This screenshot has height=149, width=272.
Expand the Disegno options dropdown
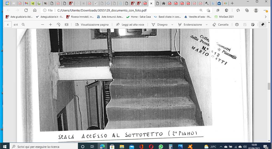pyautogui.click(x=172, y=25)
